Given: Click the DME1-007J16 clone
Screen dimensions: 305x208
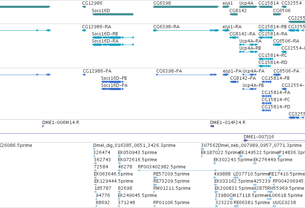Looking at the screenshot, I should click(x=274, y=140).
